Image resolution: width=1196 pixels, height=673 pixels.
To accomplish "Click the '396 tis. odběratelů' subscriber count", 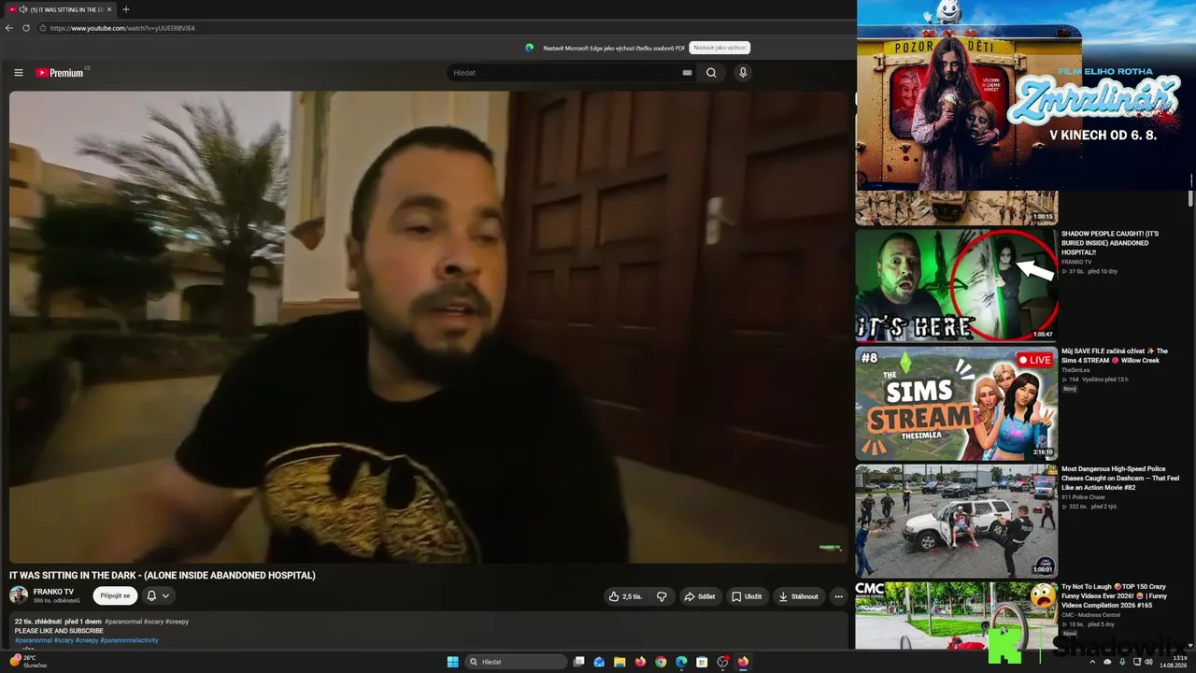I will click(57, 601).
